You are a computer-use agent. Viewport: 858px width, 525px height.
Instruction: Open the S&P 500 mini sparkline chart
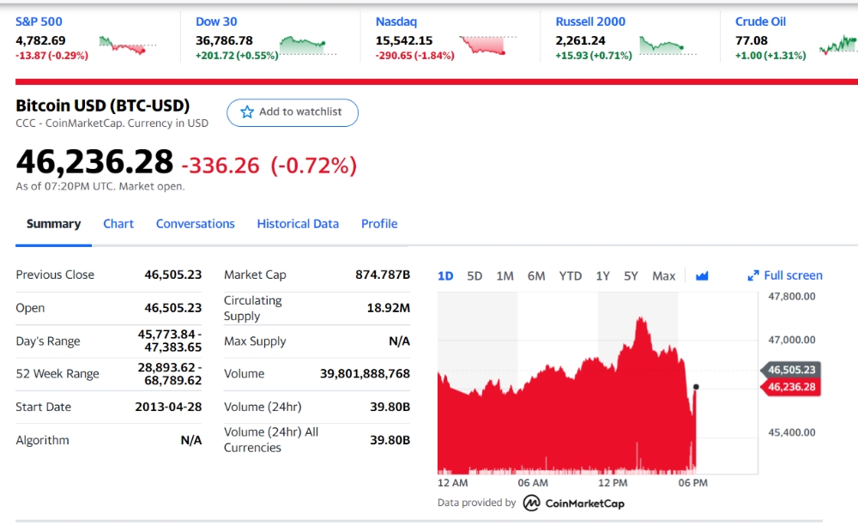click(x=128, y=45)
